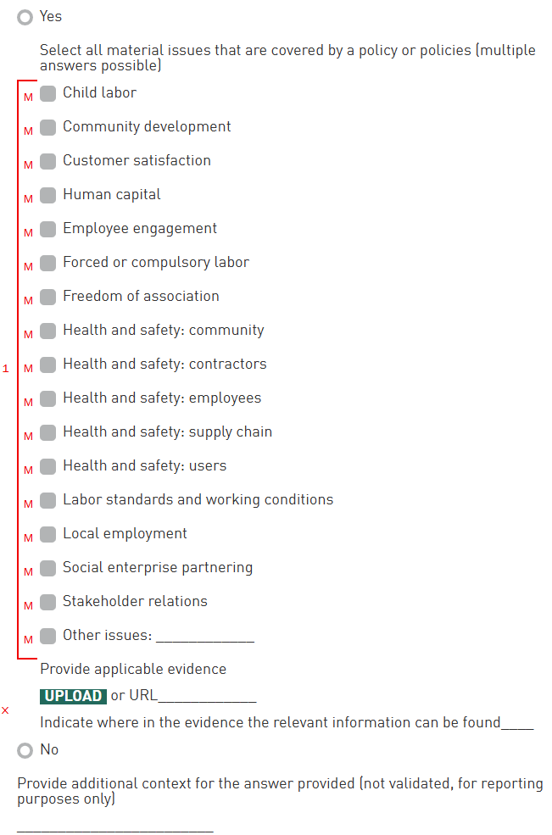Image resolution: width=552 pixels, height=835 pixels.
Task: Select Health and safety: community checkbox
Action: point(48,331)
